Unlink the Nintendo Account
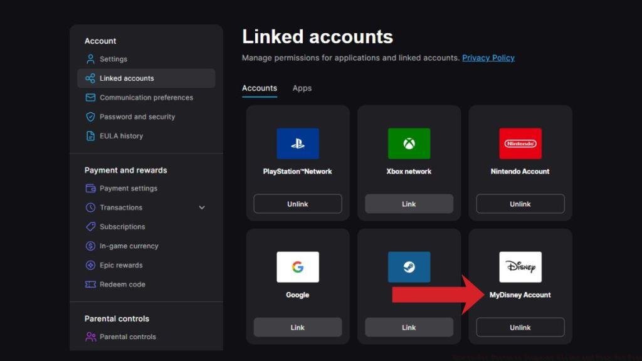 [x=520, y=204]
